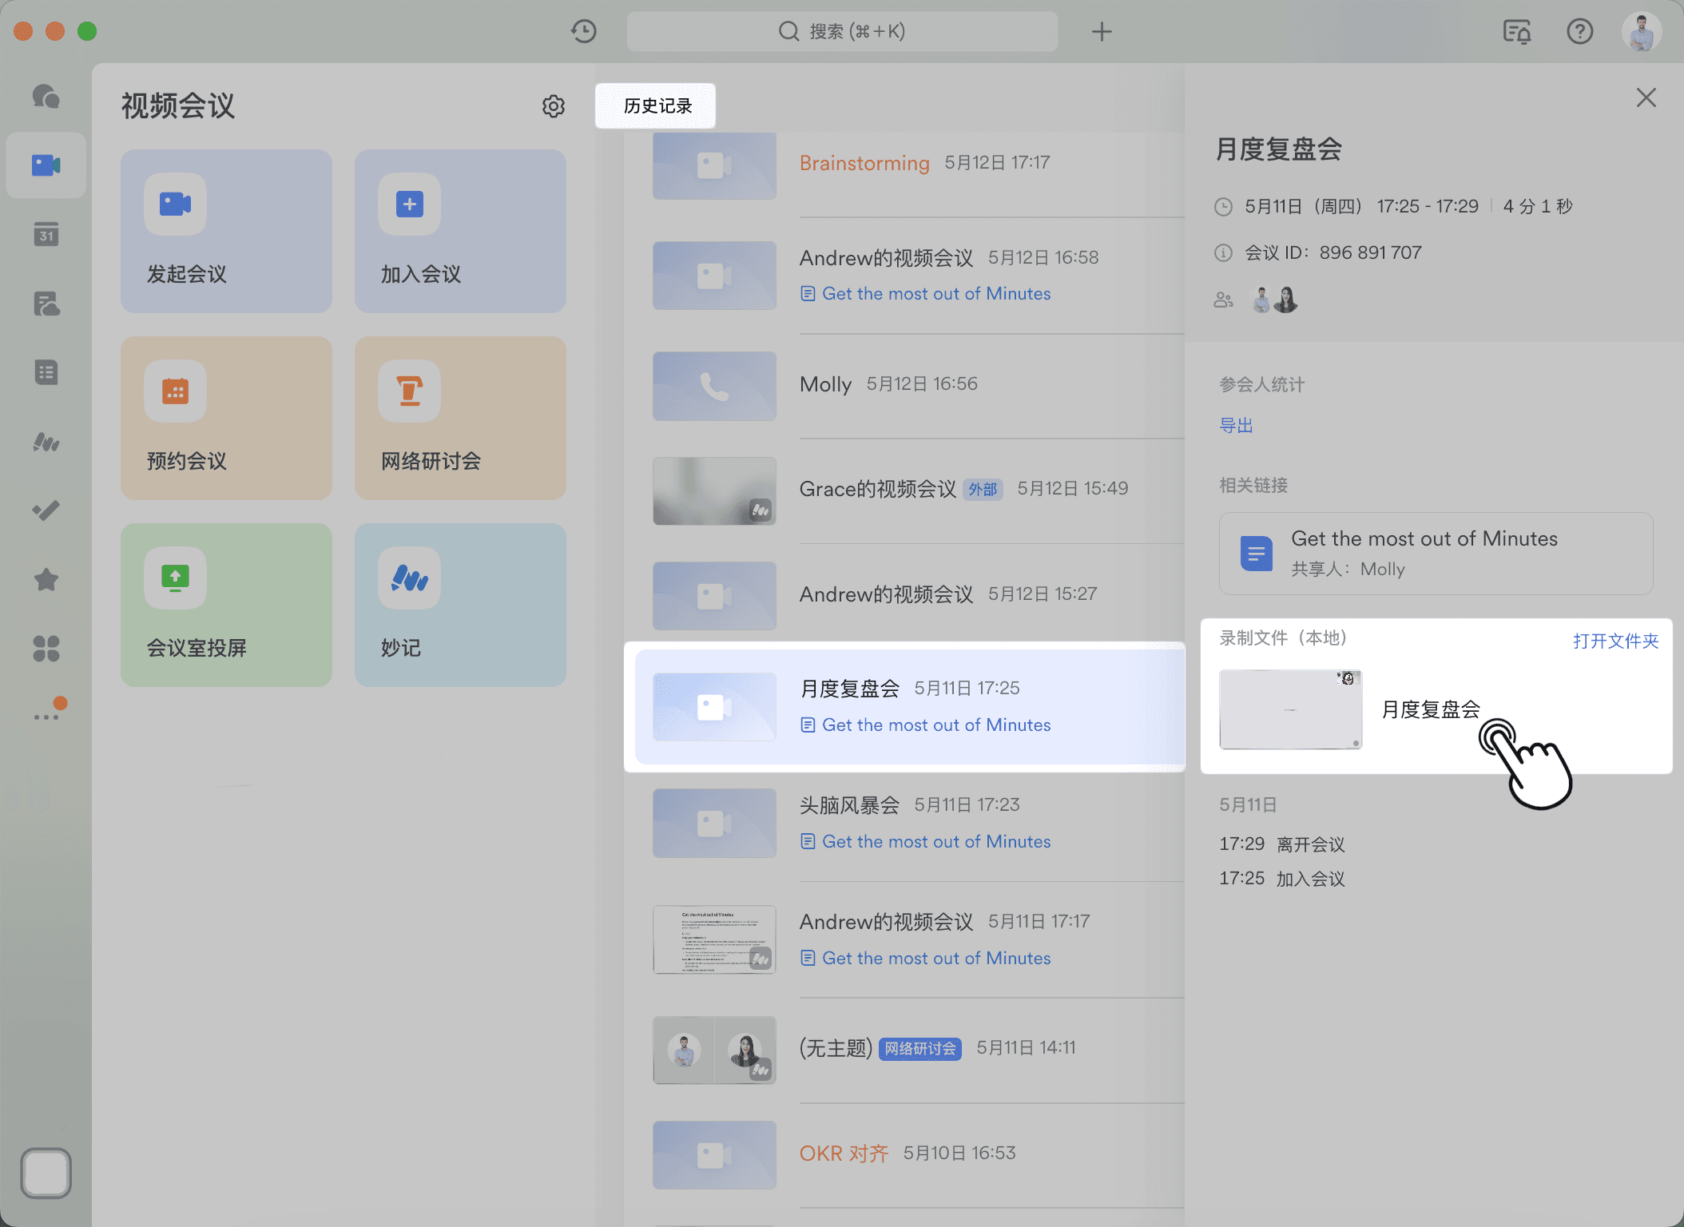The width and height of the screenshot is (1684, 1227).
Task: Select the Video Meetings sidebar icon
Action: pos(46,165)
